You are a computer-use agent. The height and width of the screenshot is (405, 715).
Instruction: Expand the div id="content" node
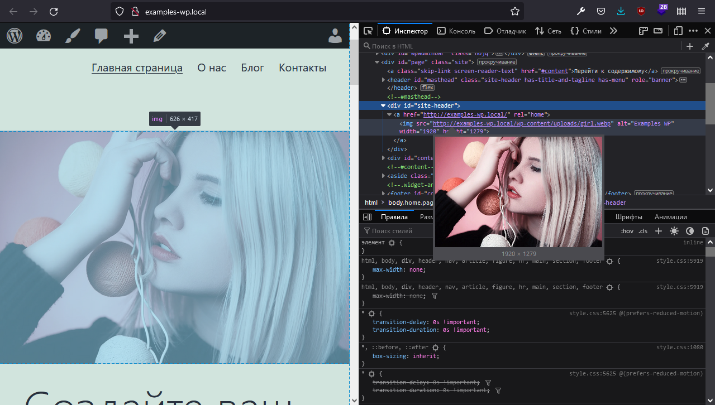click(383, 158)
